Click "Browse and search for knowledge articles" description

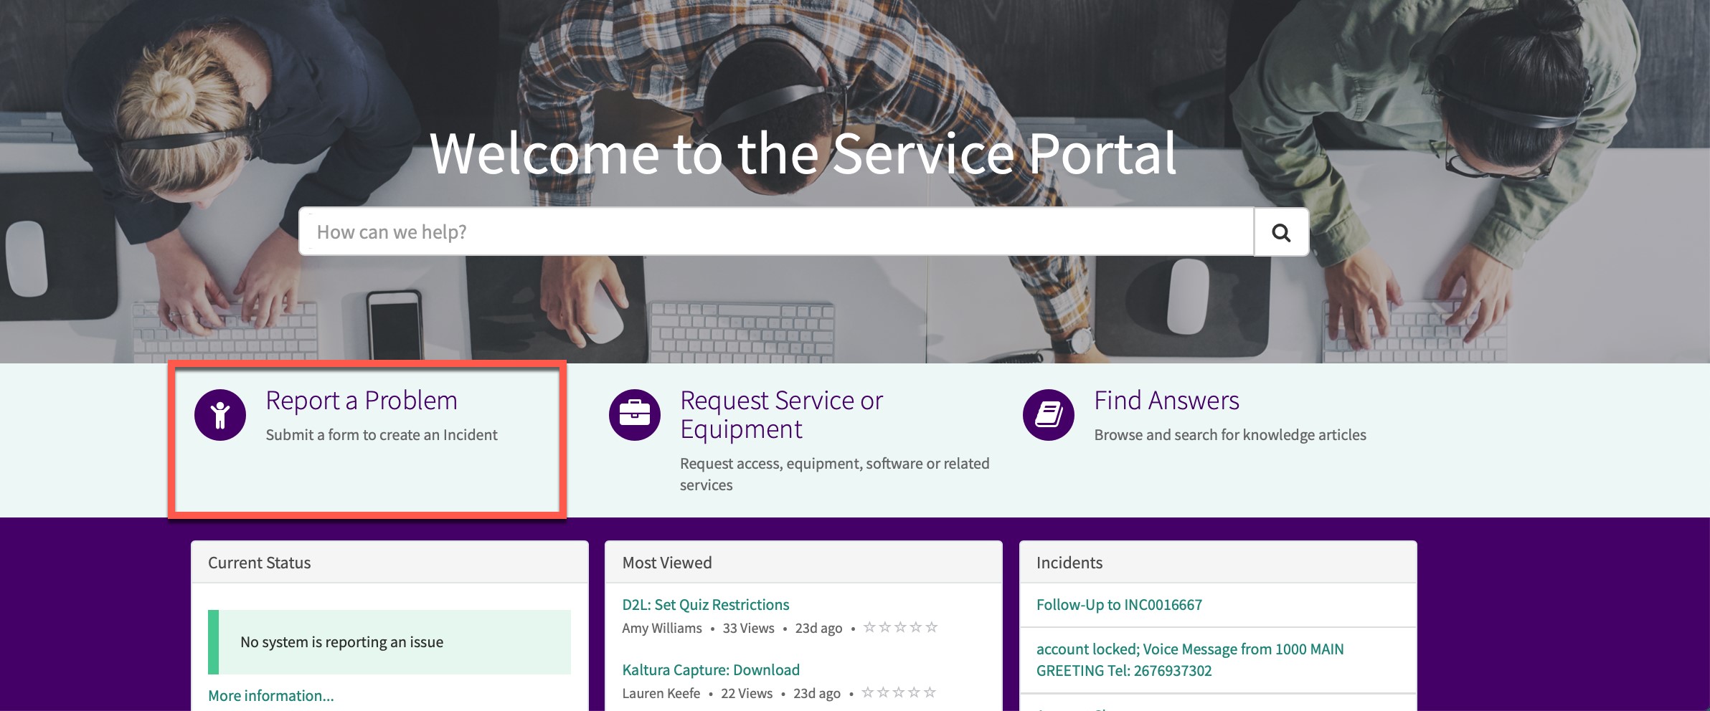pyautogui.click(x=1230, y=435)
